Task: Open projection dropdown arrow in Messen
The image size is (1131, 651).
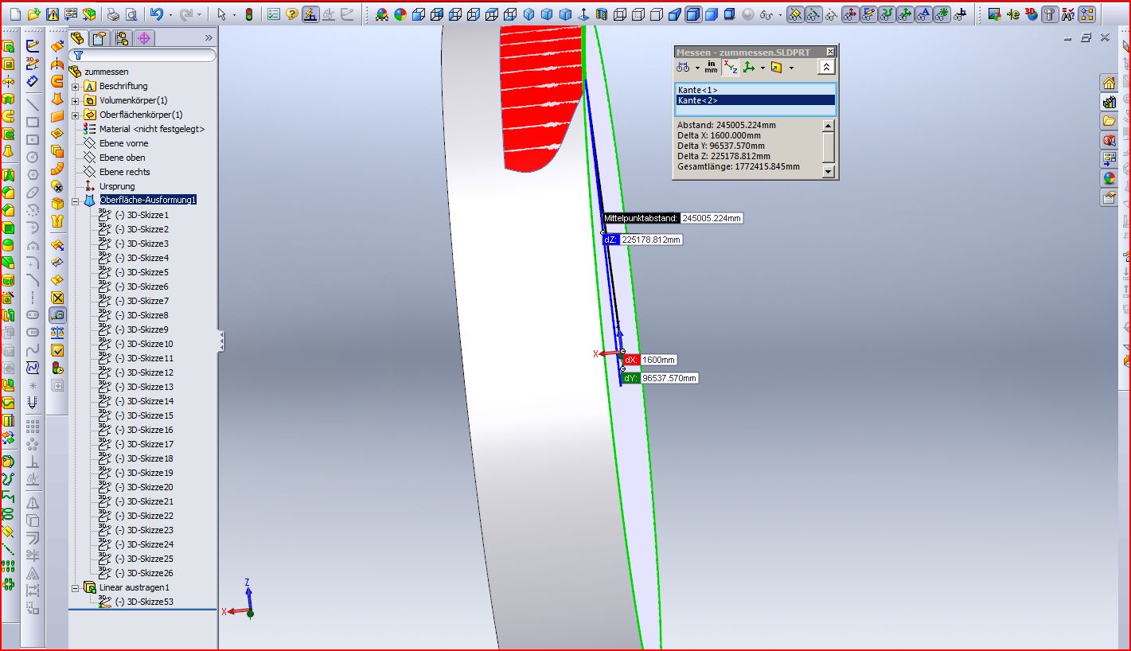Action: pos(791,68)
